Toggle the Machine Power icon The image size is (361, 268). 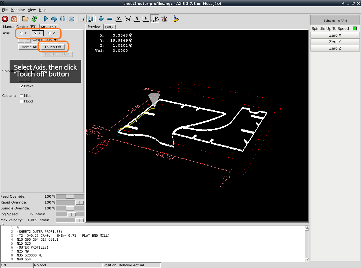[x=14, y=19]
